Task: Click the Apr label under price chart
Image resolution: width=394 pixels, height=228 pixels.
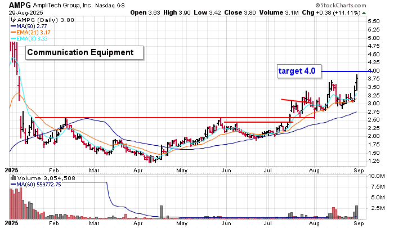Action: [138, 171]
